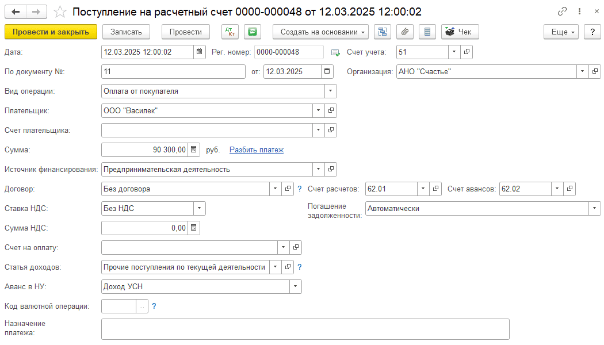
Task: Open calculator for Сумма field
Action: click(194, 149)
